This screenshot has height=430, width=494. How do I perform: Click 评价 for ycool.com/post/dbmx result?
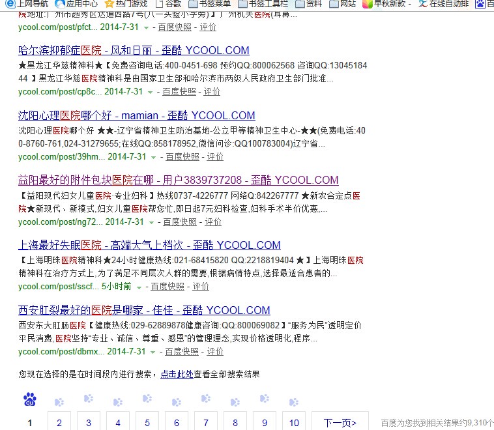(x=215, y=352)
